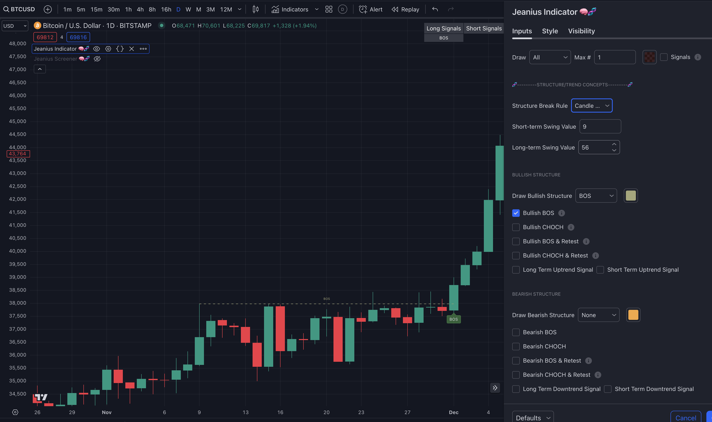Open bearish structure orange color swatch
Image resolution: width=712 pixels, height=422 pixels.
pos(633,315)
